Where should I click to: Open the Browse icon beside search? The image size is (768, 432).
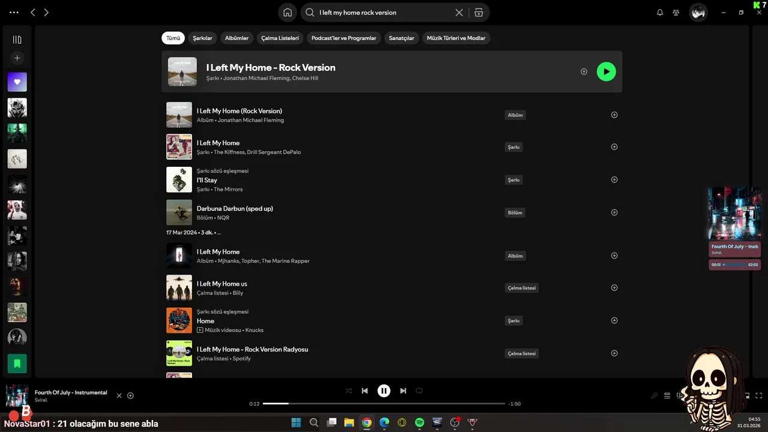[x=478, y=13]
